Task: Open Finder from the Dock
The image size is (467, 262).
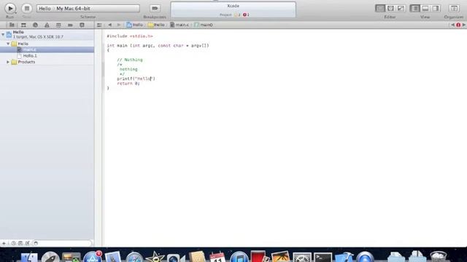Action: click(29, 257)
